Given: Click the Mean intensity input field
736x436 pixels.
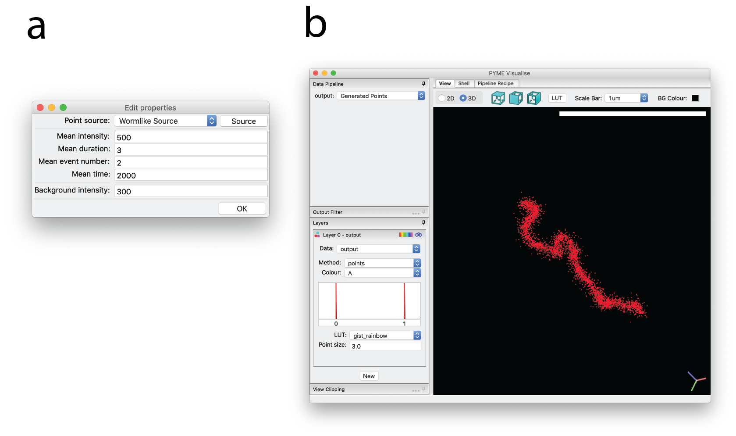Looking at the screenshot, I should pyautogui.click(x=191, y=137).
